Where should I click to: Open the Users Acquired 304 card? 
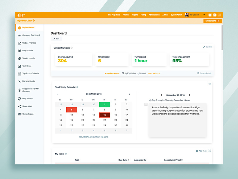(x=73, y=59)
